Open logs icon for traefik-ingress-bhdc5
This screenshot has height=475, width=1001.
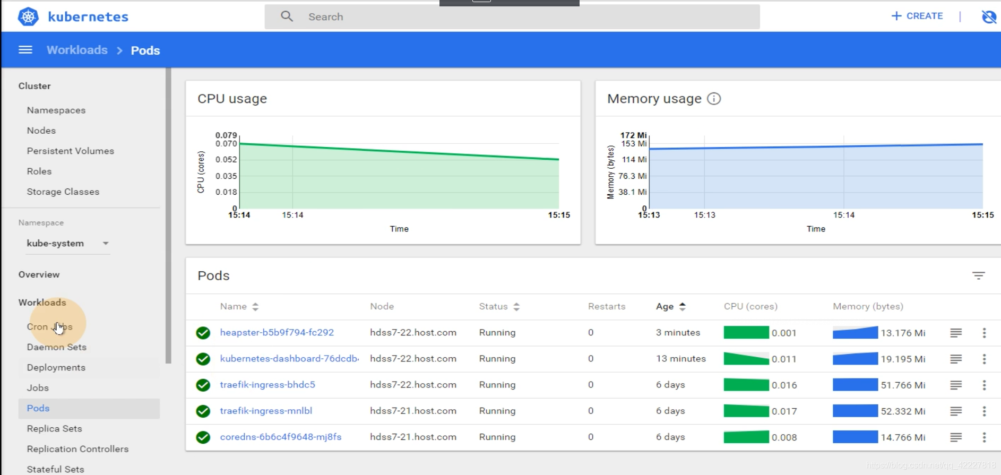[956, 385]
